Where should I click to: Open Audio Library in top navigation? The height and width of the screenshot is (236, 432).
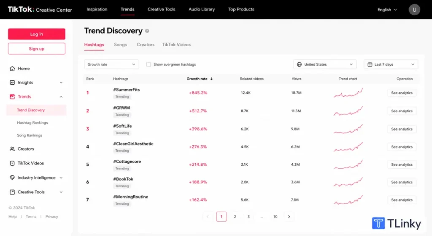202,9
